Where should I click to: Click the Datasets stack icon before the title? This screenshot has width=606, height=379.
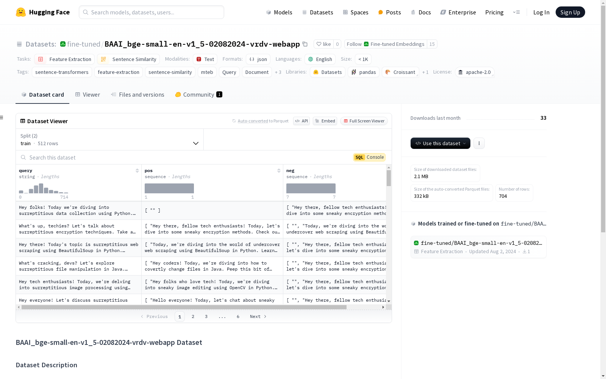[19, 44]
